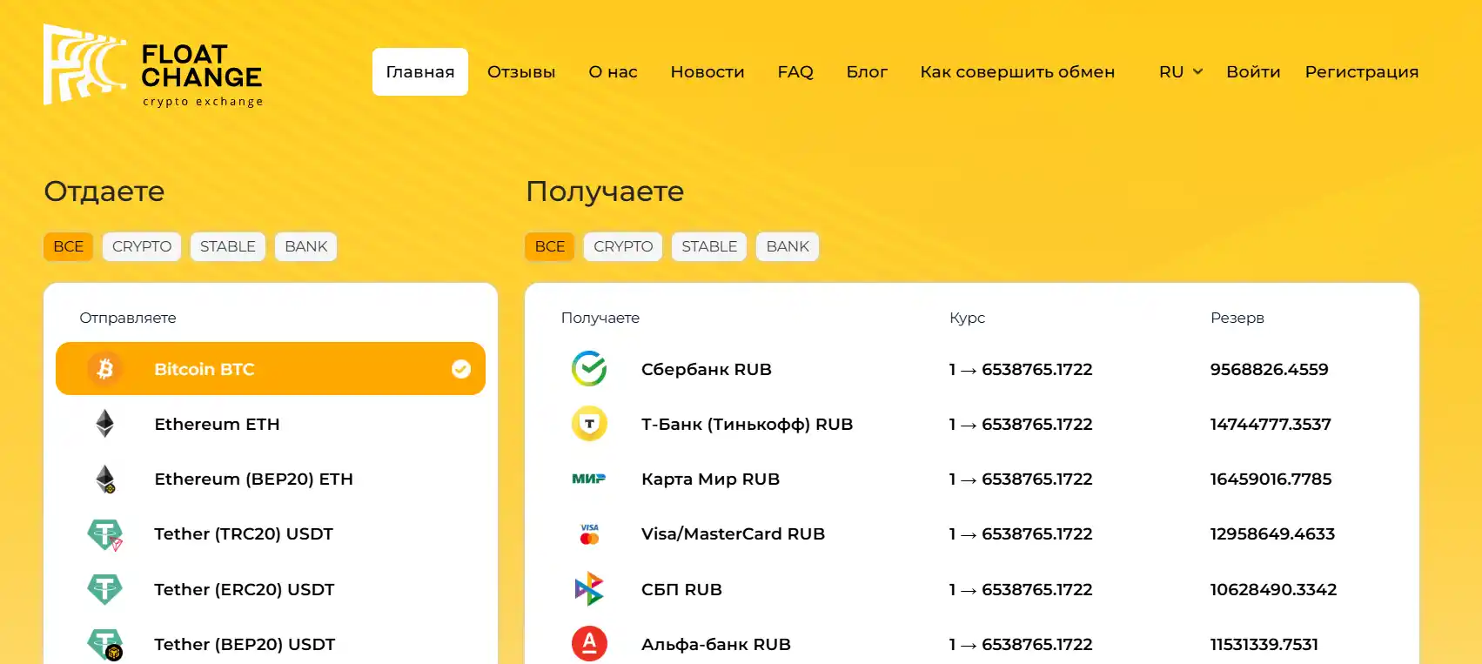The height and width of the screenshot is (664, 1482).
Task: Open the Новости section
Action: [x=707, y=71]
